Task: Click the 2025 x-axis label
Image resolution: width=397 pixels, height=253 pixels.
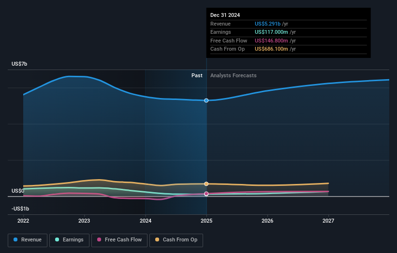Action: (x=206, y=221)
